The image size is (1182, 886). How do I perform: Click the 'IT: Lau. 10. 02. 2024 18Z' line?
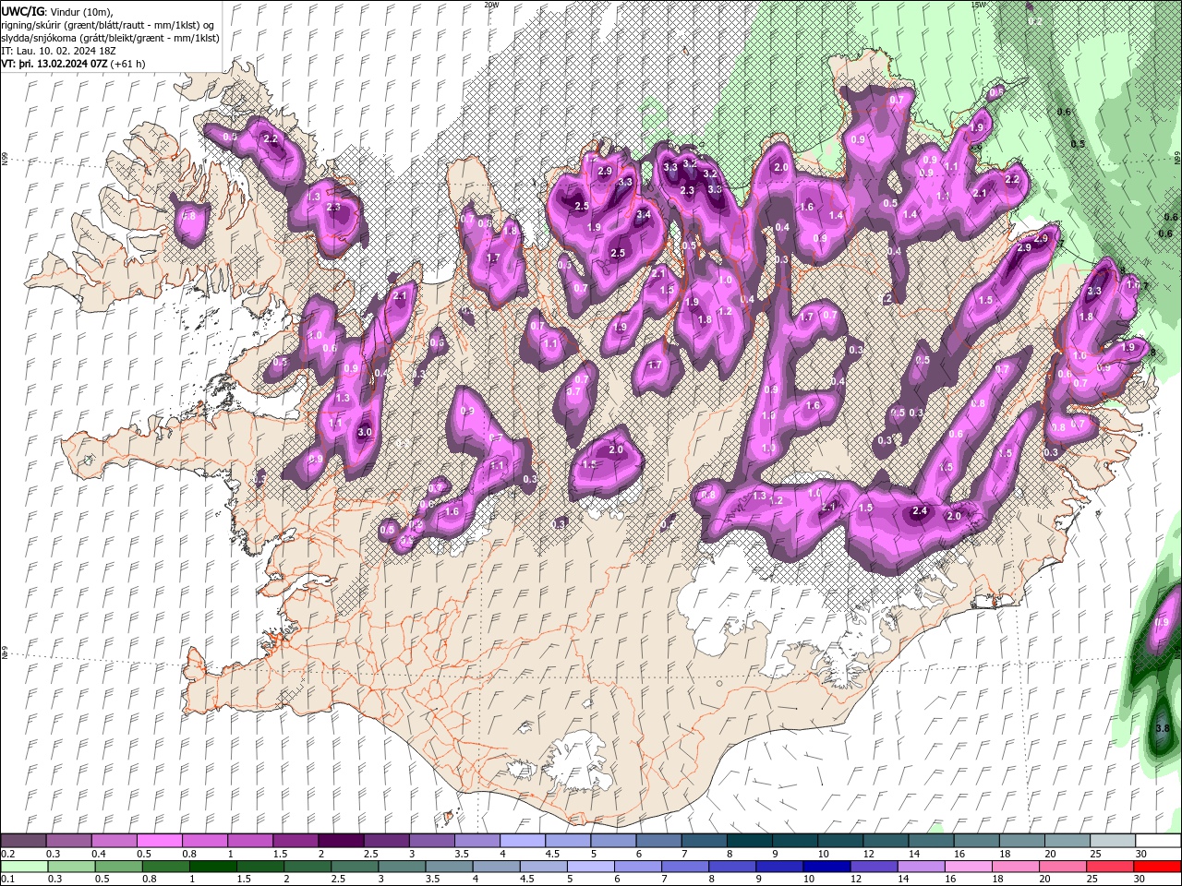(x=60, y=51)
